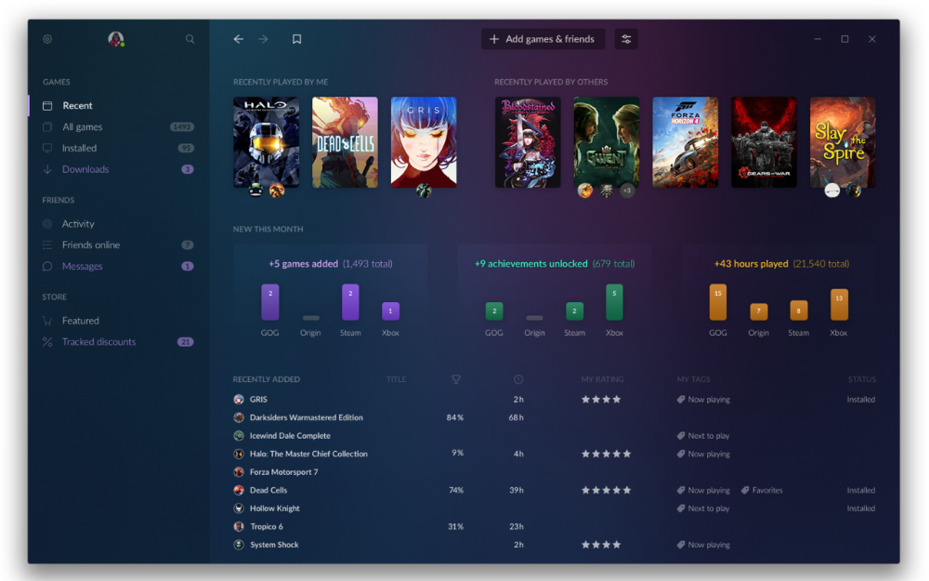
Task: Click the GRIS star rating
Action: point(601,400)
